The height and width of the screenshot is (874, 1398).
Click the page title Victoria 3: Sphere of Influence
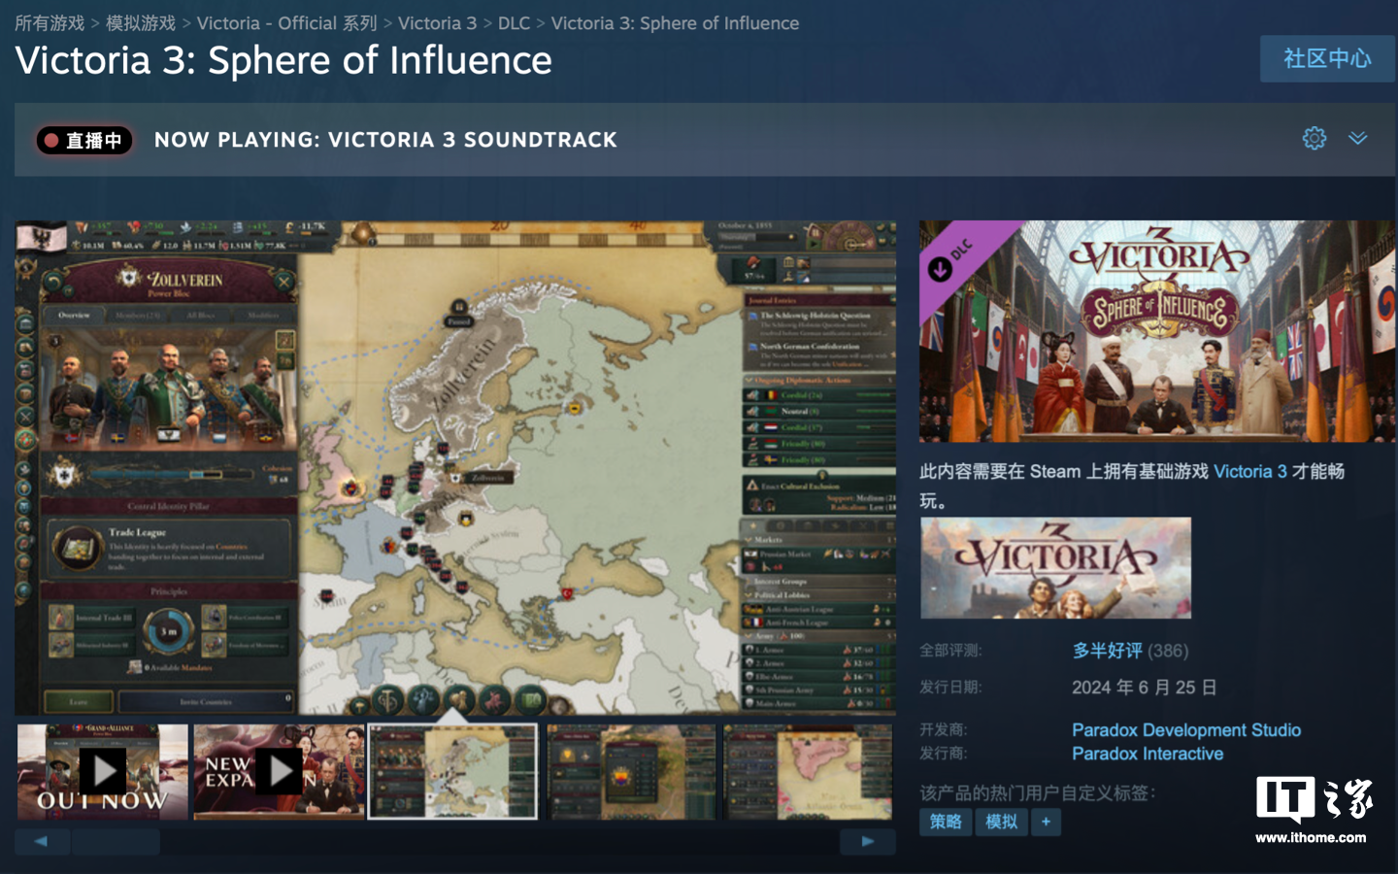[x=283, y=60]
